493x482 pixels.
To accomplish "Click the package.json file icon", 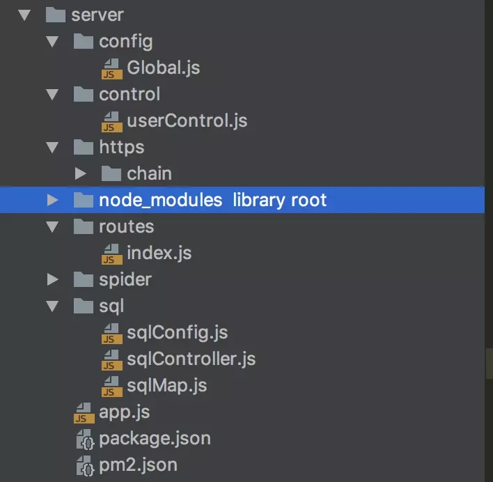I will click(85, 440).
